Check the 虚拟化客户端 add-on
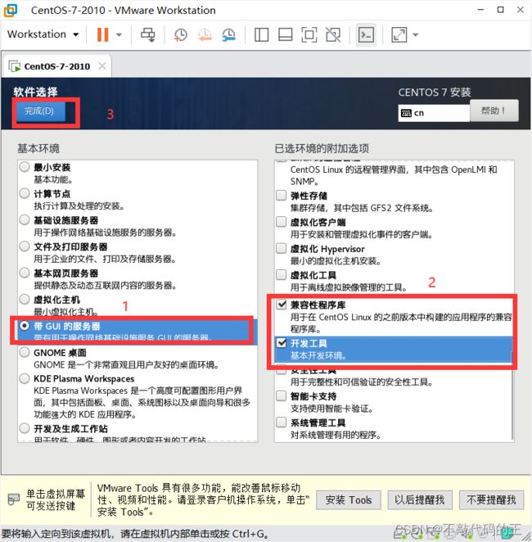This screenshot has height=542, width=532. pos(282,222)
